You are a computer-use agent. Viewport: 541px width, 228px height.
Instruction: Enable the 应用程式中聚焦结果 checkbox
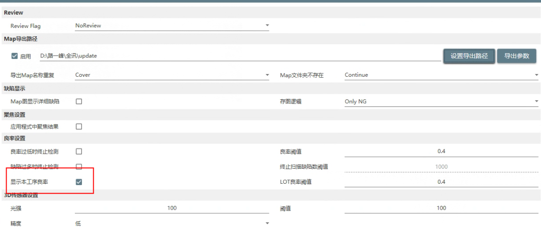[x=79, y=126]
